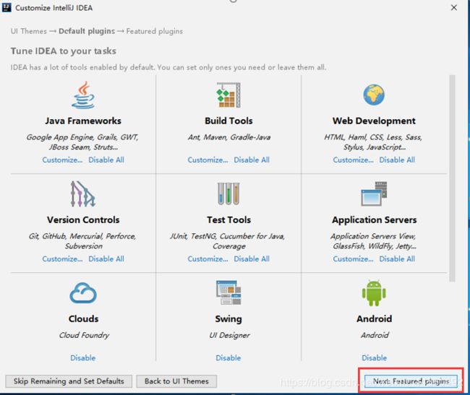Click the Build Tools crane icon

point(228,95)
